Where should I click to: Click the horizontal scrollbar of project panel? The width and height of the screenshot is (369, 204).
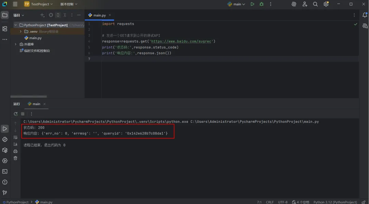click(28, 96)
